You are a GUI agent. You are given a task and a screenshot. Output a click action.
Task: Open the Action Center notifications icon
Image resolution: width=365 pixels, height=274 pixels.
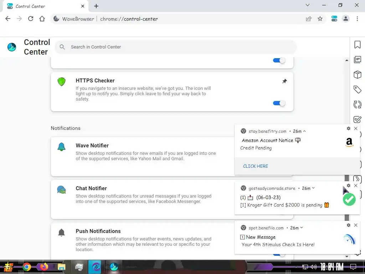tap(353, 267)
